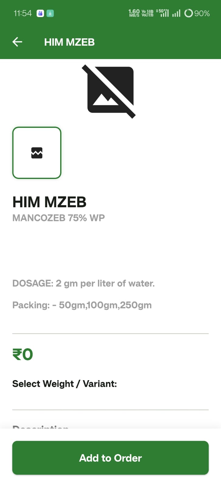Tap the partially hidden Description heading

pos(40,427)
